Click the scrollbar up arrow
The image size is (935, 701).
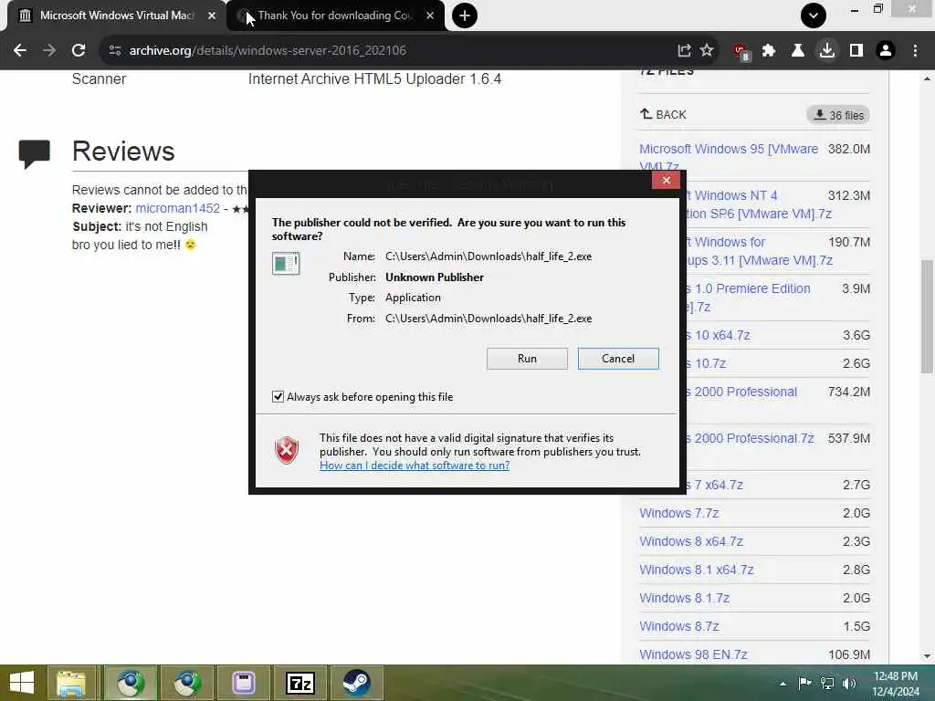pyautogui.click(x=927, y=78)
